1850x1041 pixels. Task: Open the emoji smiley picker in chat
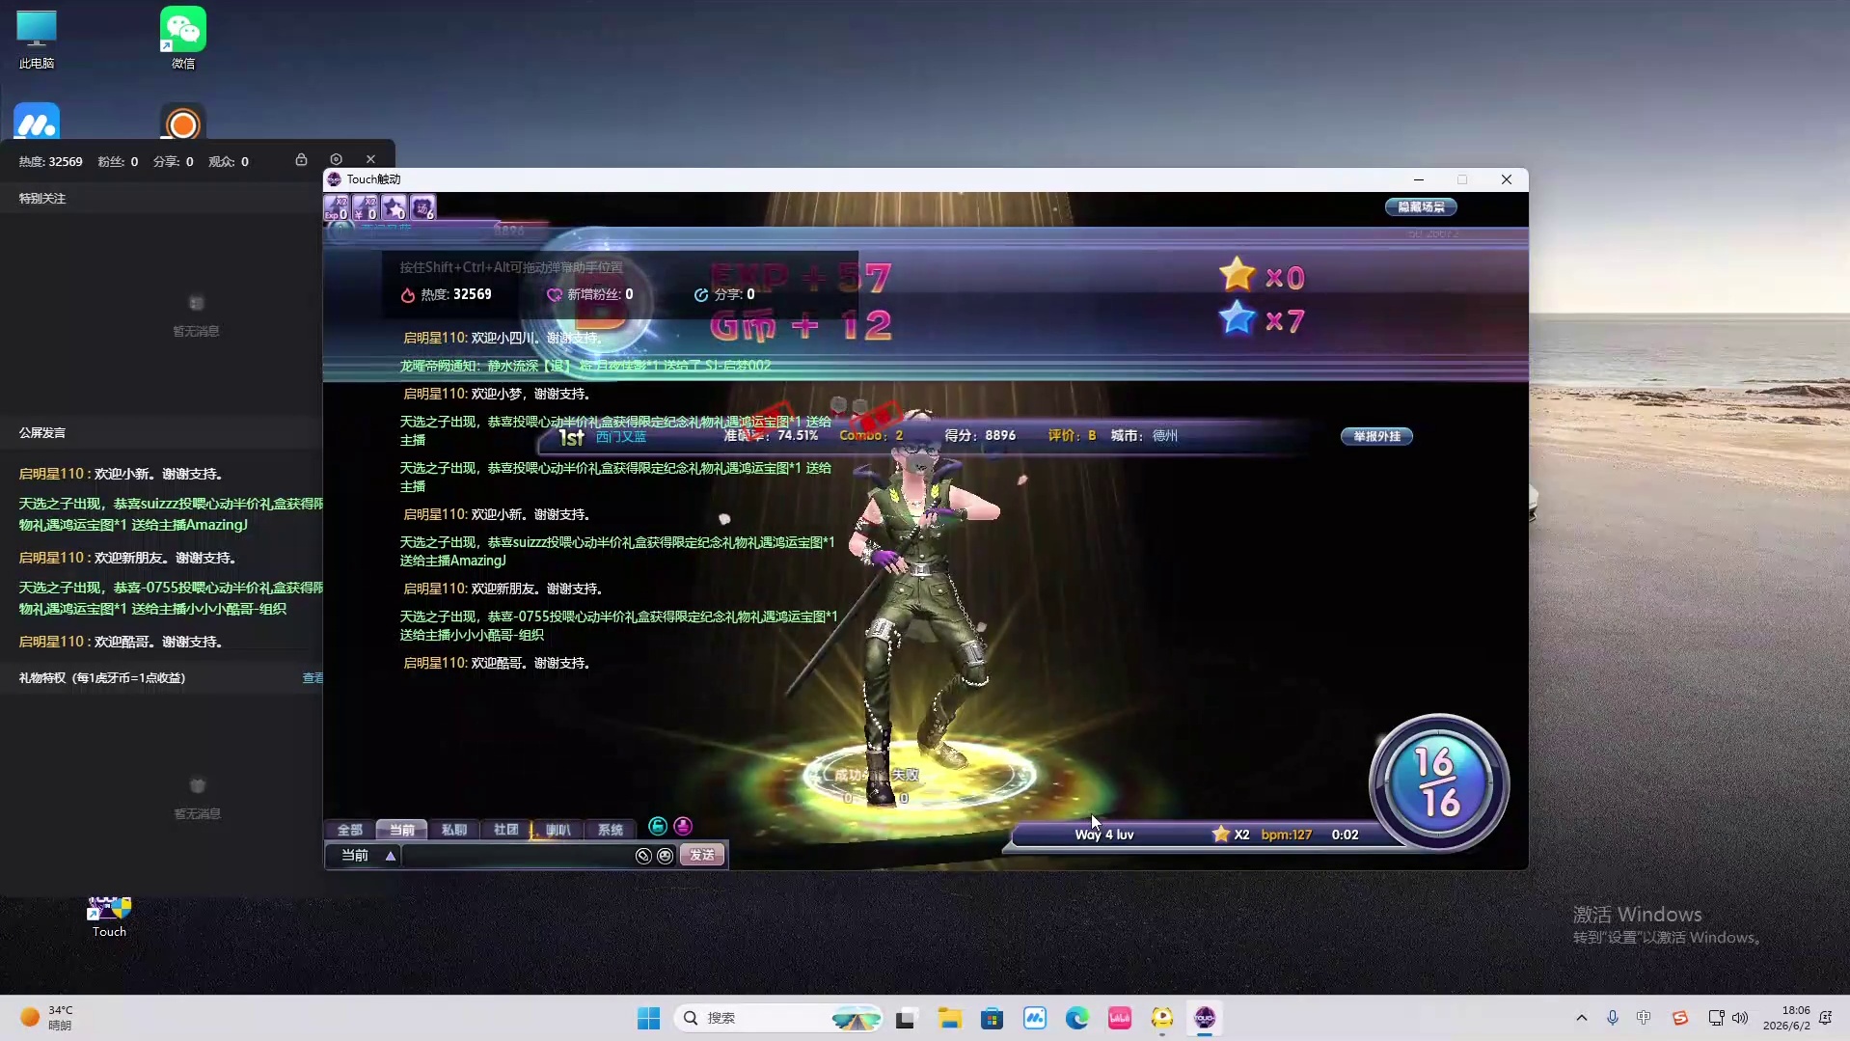coord(665,856)
